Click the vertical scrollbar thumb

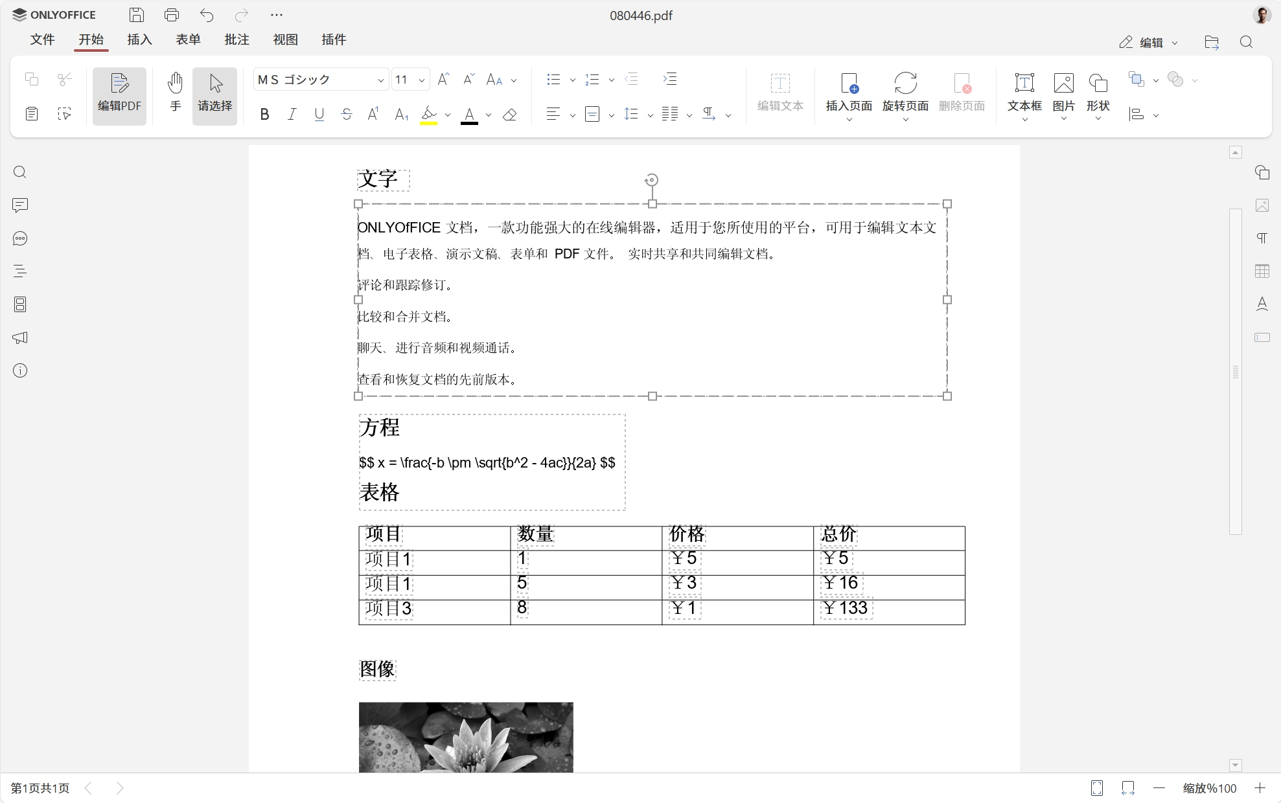(1236, 371)
